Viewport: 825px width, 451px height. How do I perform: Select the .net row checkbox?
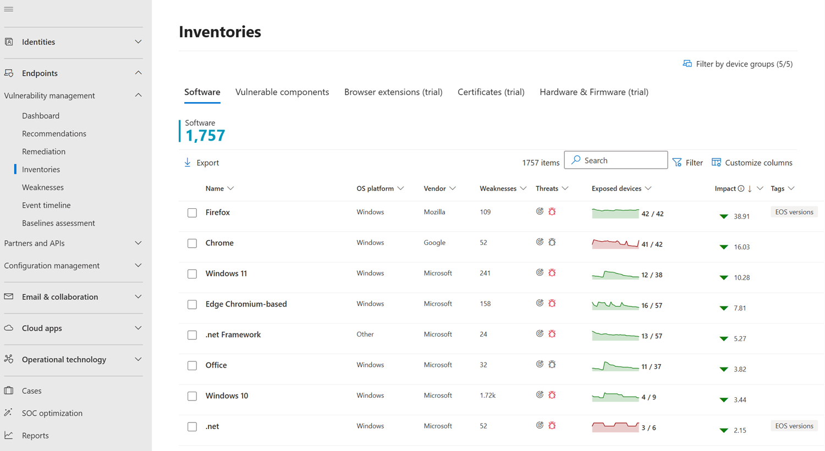(192, 427)
